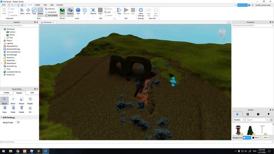The width and height of the screenshot is (274, 154).
Task: Click Delete in the Terrain Editor
Action: coord(21,110)
